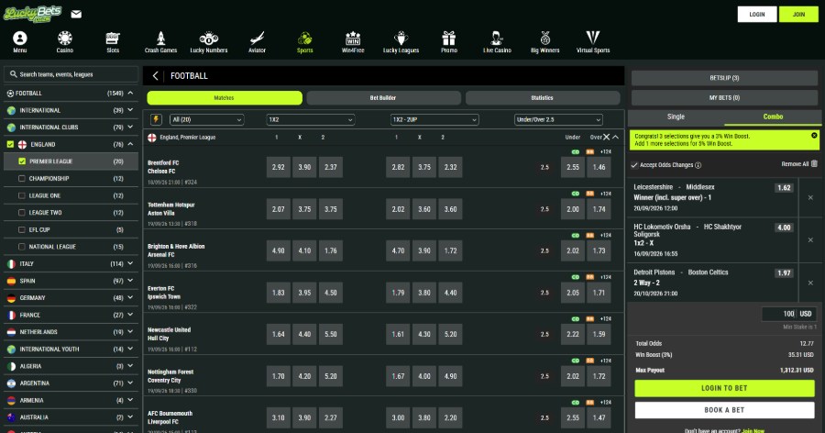Open the All (20) dropdown
Viewport: 825px width, 433px height.
pyautogui.click(x=207, y=119)
